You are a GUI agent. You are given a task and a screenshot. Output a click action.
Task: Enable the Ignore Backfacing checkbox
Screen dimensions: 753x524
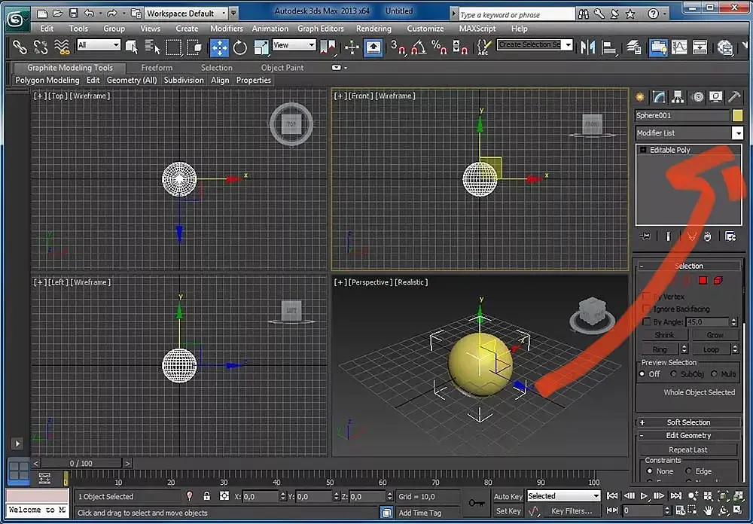(x=646, y=309)
